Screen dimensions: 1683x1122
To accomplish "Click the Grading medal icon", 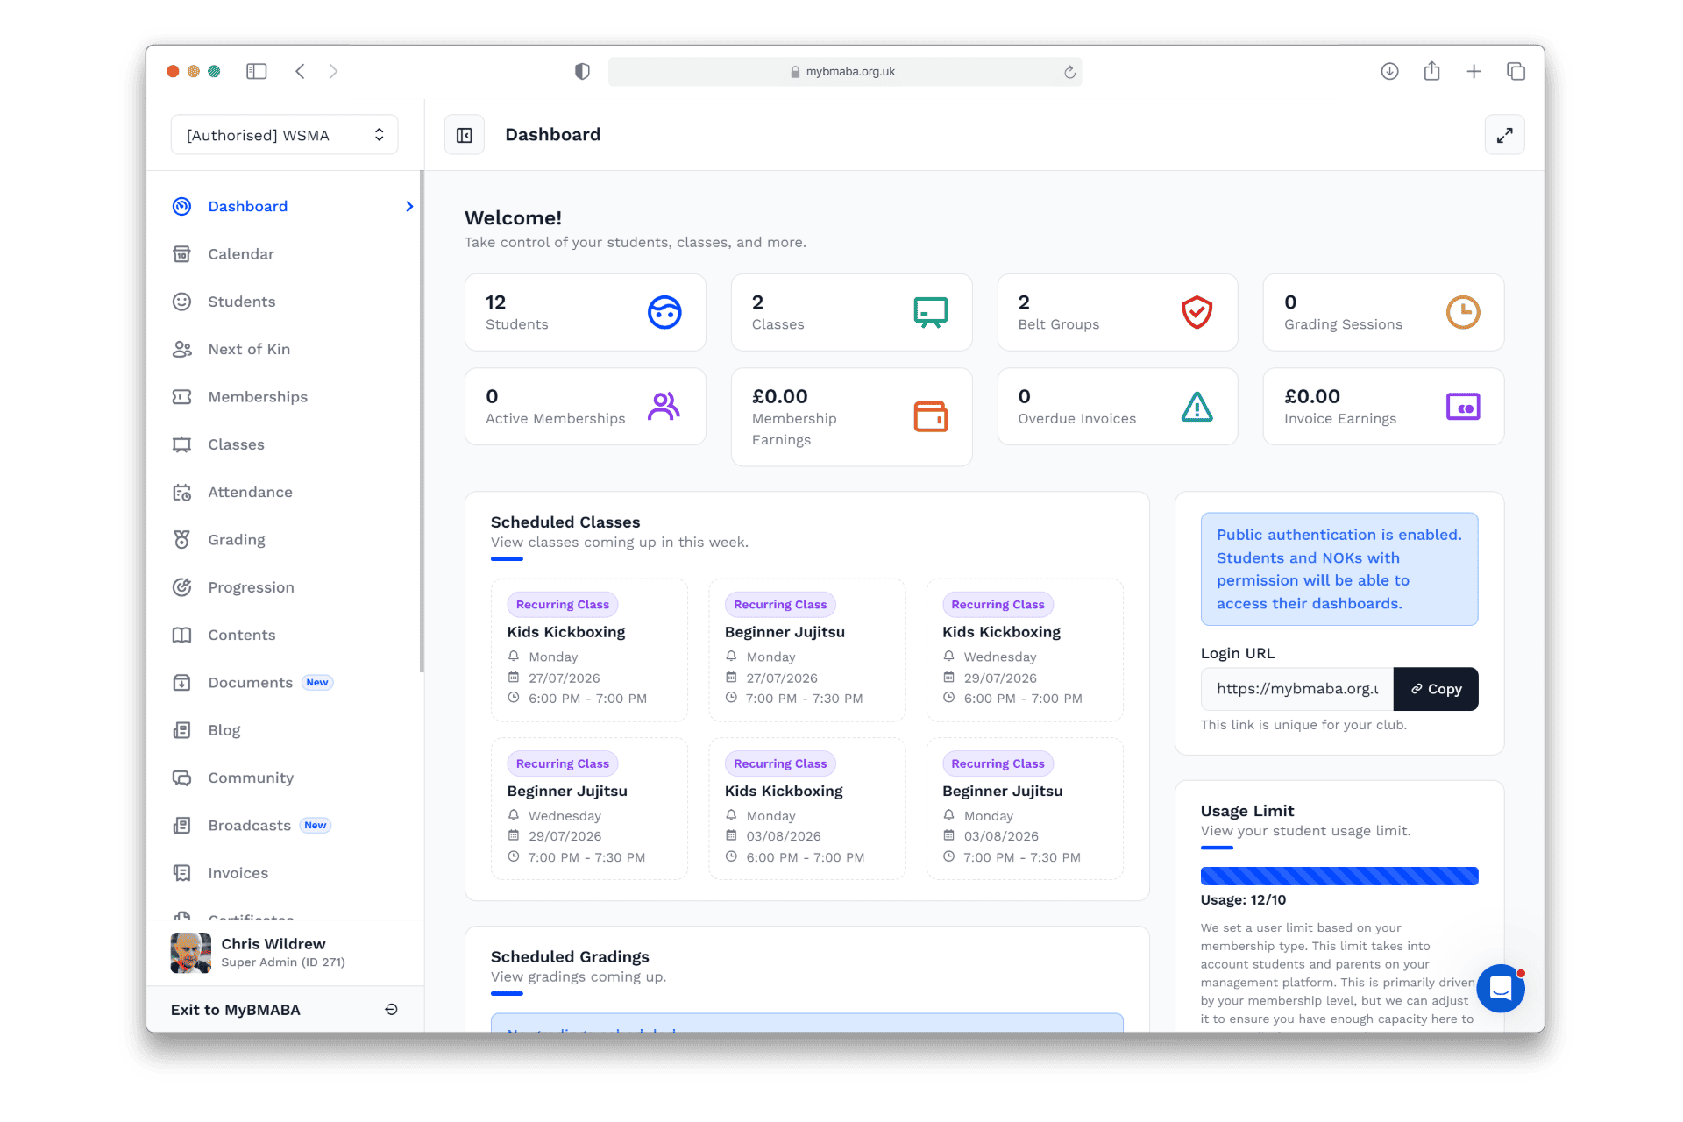I will click(181, 540).
